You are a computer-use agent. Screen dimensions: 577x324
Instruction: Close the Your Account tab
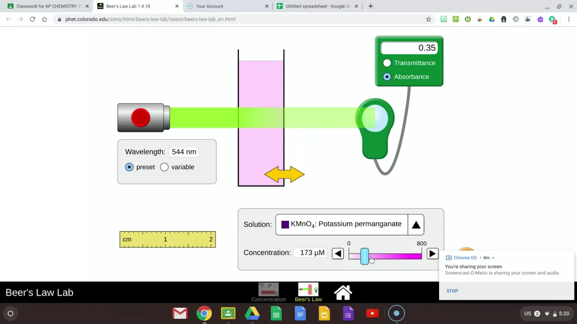click(267, 6)
